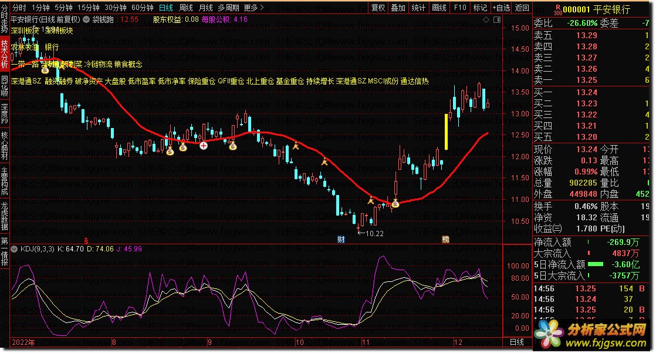This screenshot has width=656, height=353.
Task: Switch to 月线 monthly chart
Action: tap(205, 8)
